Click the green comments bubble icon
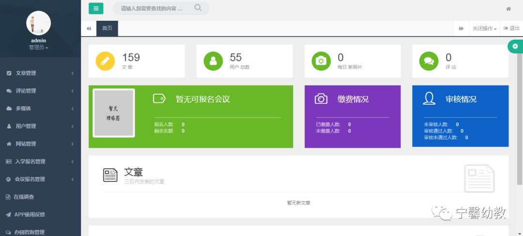The image size is (523, 236). [x=429, y=61]
